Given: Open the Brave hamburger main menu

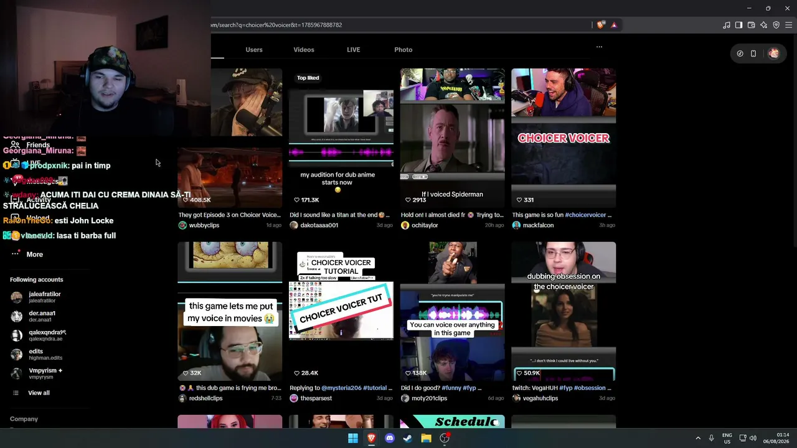Looking at the screenshot, I should [x=789, y=25].
